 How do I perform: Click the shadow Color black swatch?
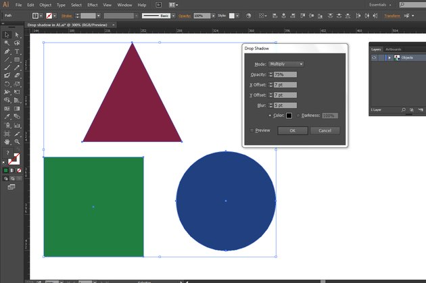pos(289,115)
